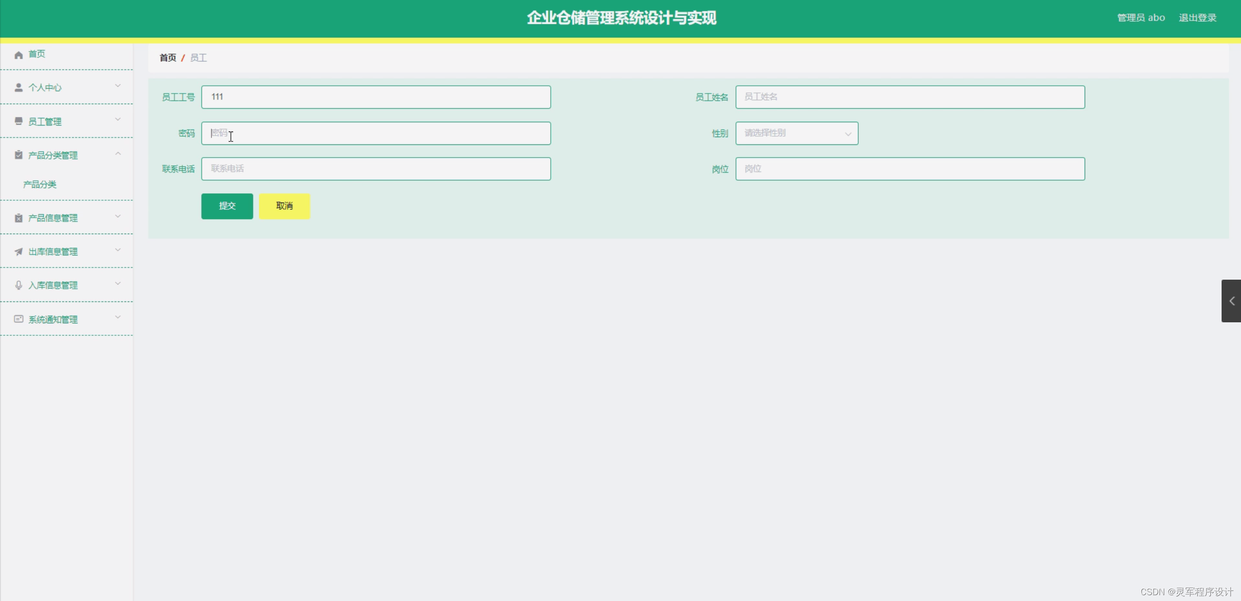
Task: Open the collapsed side panel arrow
Action: click(x=1231, y=301)
